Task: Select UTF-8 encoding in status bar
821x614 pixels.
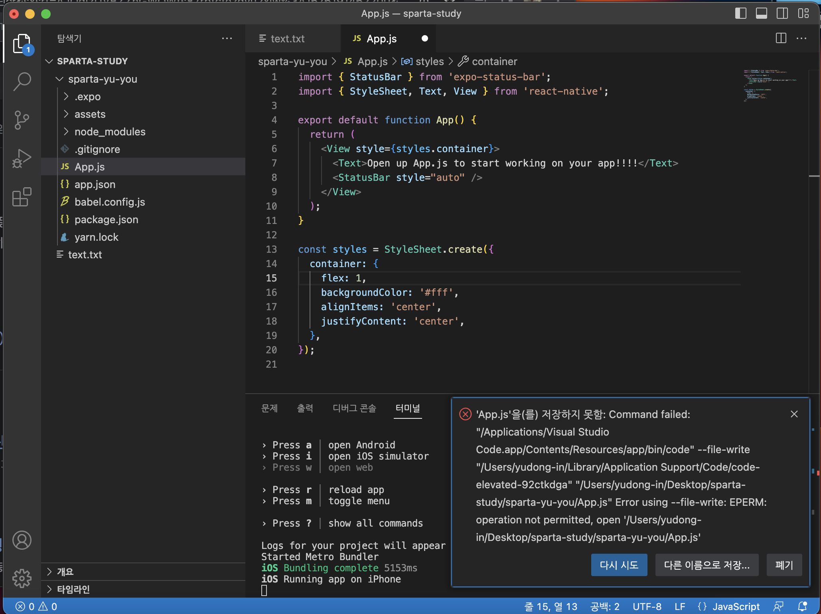Action: point(647,607)
